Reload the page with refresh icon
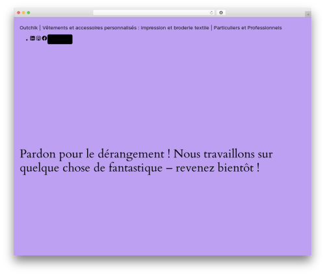 (x=211, y=13)
